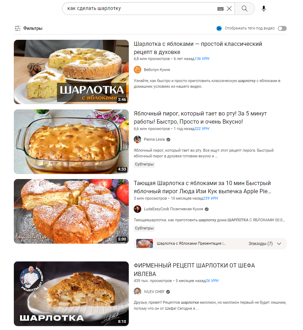The image size is (303, 330).
Task: Open the 136 VPH stat link
Action: coord(202,59)
